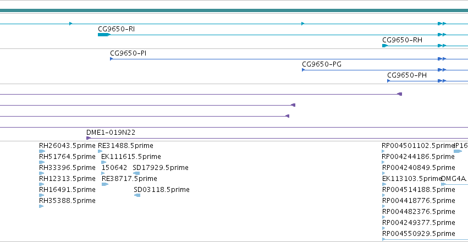Select the CG9650-PH label
The height and width of the screenshot is (242, 468).
[407, 75]
